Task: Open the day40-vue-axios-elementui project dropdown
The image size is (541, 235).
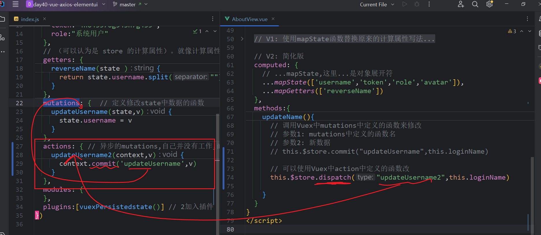Action: [66, 4]
